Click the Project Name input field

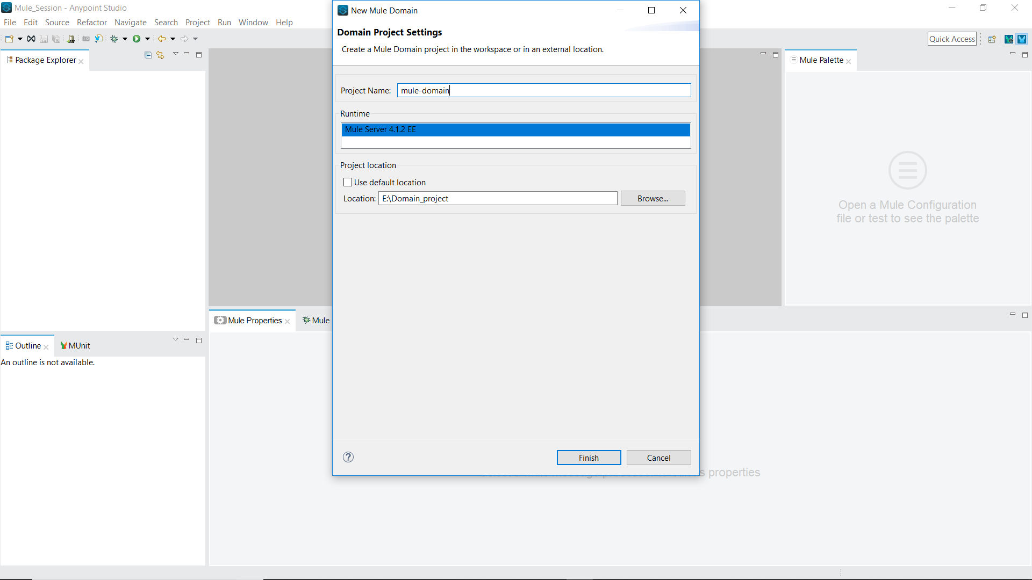[543, 90]
